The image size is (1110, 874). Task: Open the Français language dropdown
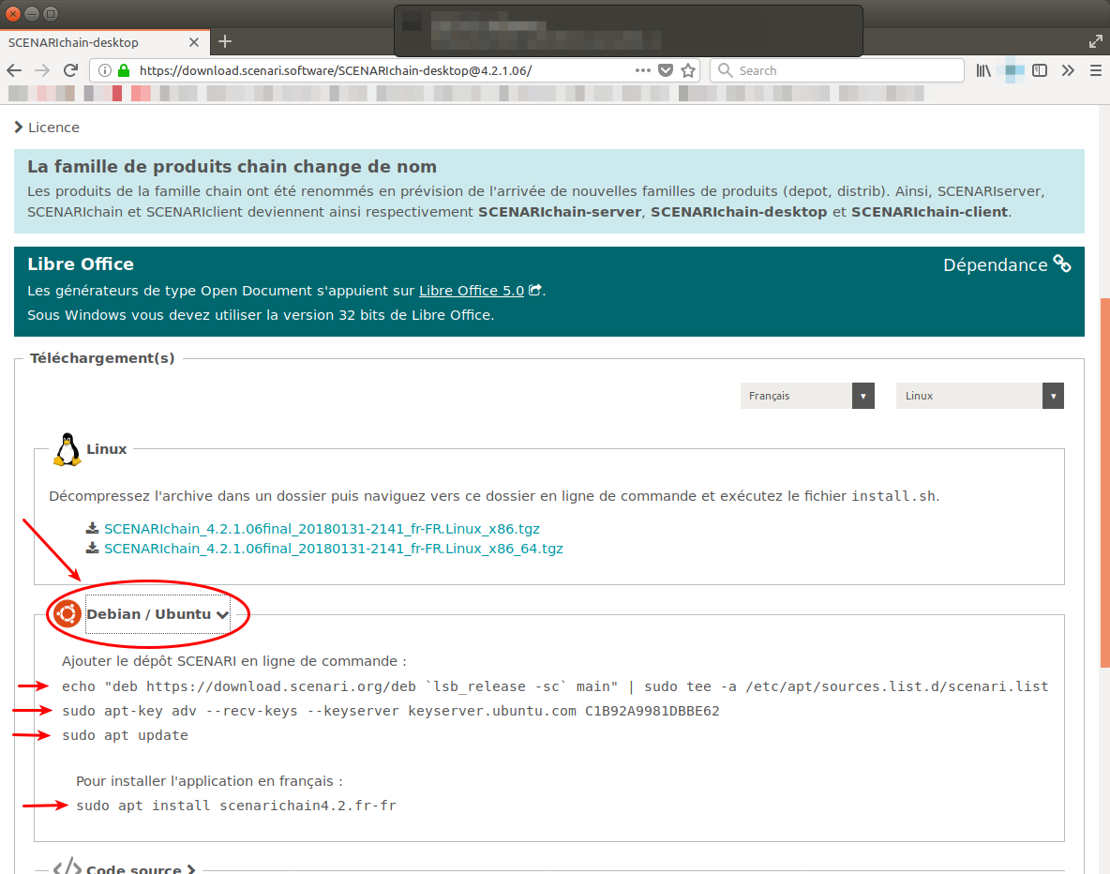(x=807, y=395)
